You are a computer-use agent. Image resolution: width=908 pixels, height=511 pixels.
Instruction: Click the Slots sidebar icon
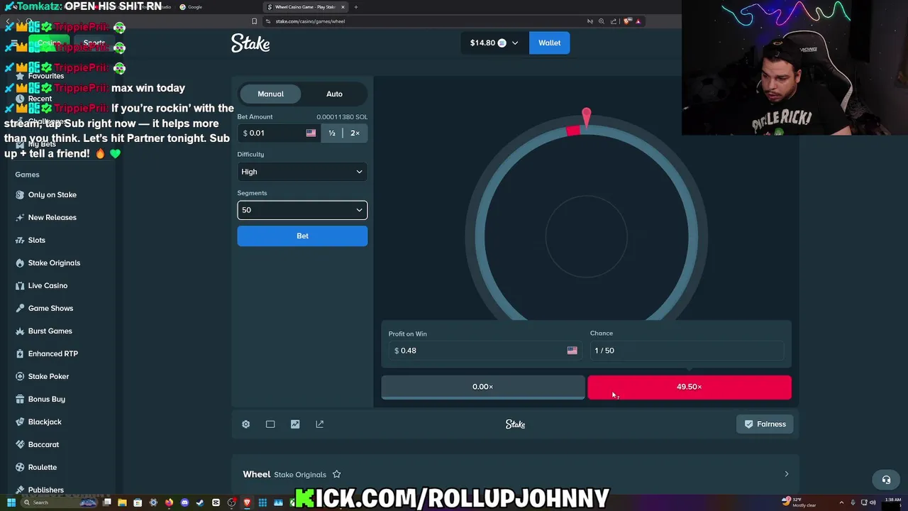coord(20,240)
